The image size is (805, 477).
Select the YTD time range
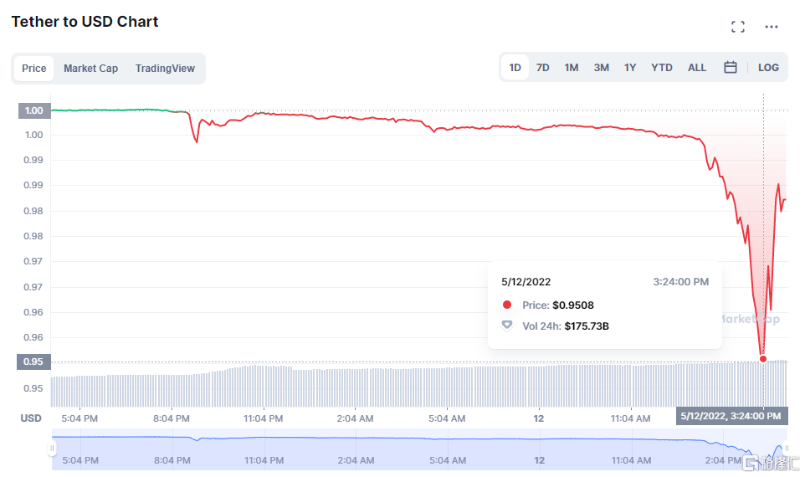662,67
